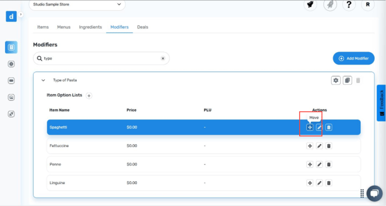The width and height of the screenshot is (386, 206).
Task: Focus the modifiers search field
Action: pyautogui.click(x=101, y=58)
